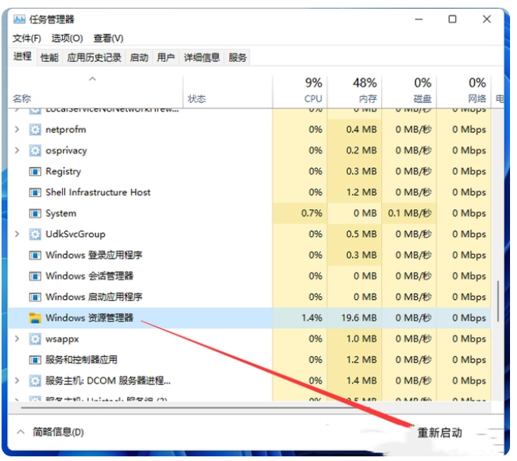The height and width of the screenshot is (461, 517).
Task: Expand the osprivacy process group
Action: point(17,150)
